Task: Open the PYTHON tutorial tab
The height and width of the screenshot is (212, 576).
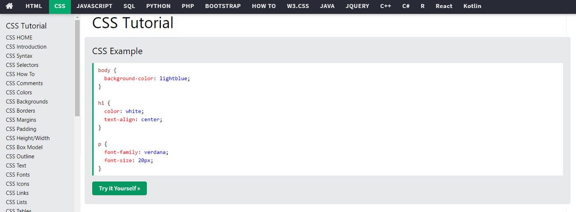Action: click(x=158, y=6)
